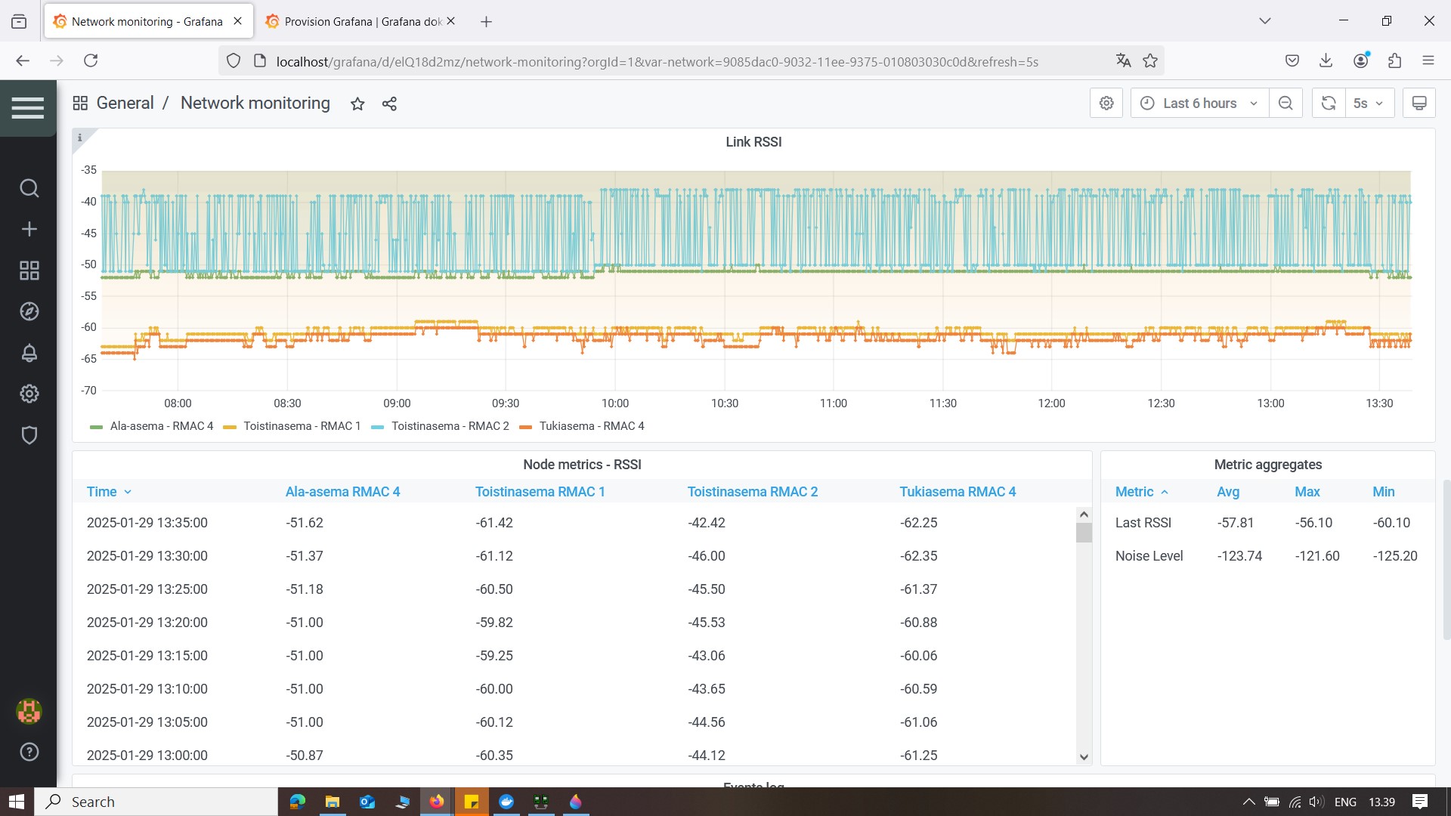Click the refresh dashboard button
The width and height of the screenshot is (1451, 816).
click(x=1329, y=103)
